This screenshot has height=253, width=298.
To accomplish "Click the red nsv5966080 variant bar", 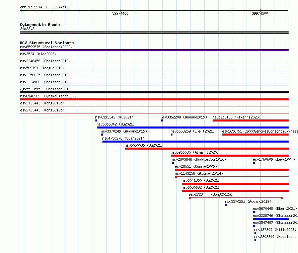I will pos(230,156).
